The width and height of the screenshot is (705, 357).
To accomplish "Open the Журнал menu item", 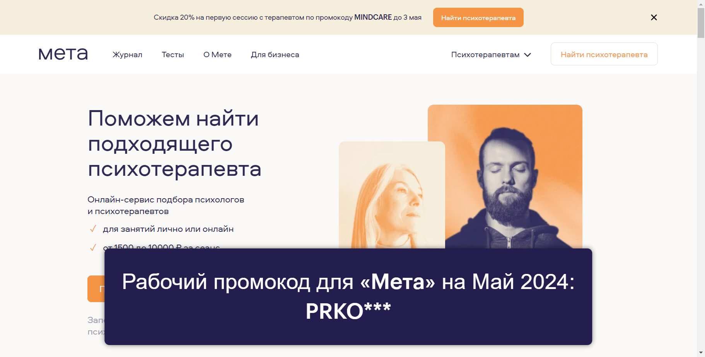I will click(127, 54).
